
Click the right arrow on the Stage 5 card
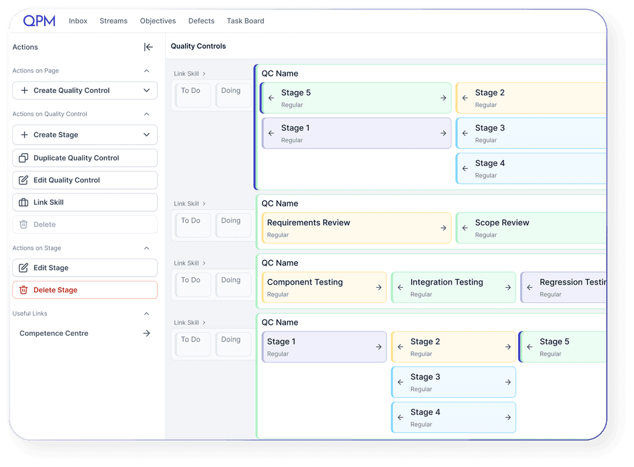[443, 98]
